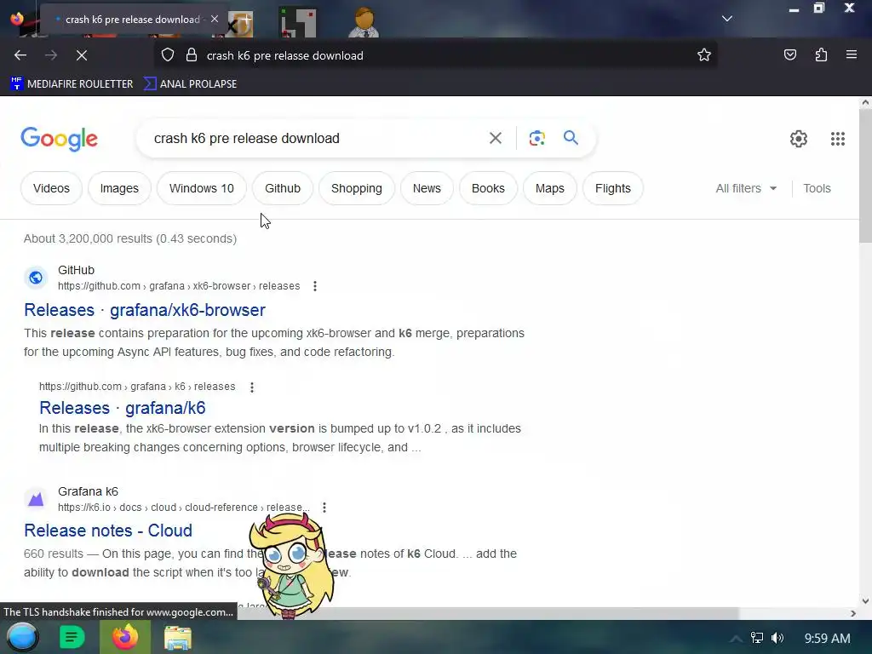This screenshot has width=872, height=654.
Task: Open more options for Grafana k6 cloud result
Action: pyautogui.click(x=324, y=508)
